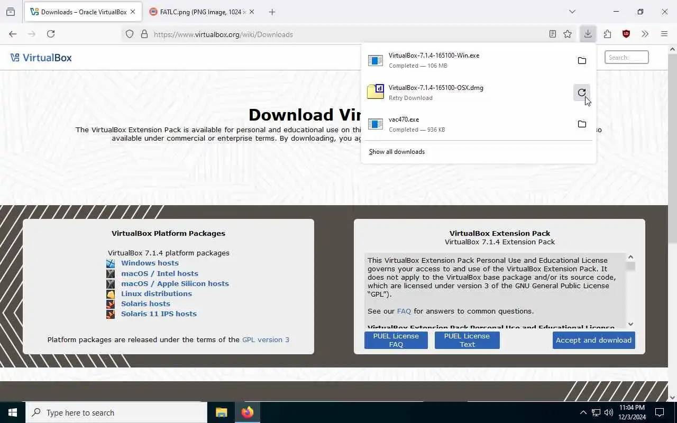Open Windows notification center icon
Screen dimensions: 677x423
click(x=660, y=412)
